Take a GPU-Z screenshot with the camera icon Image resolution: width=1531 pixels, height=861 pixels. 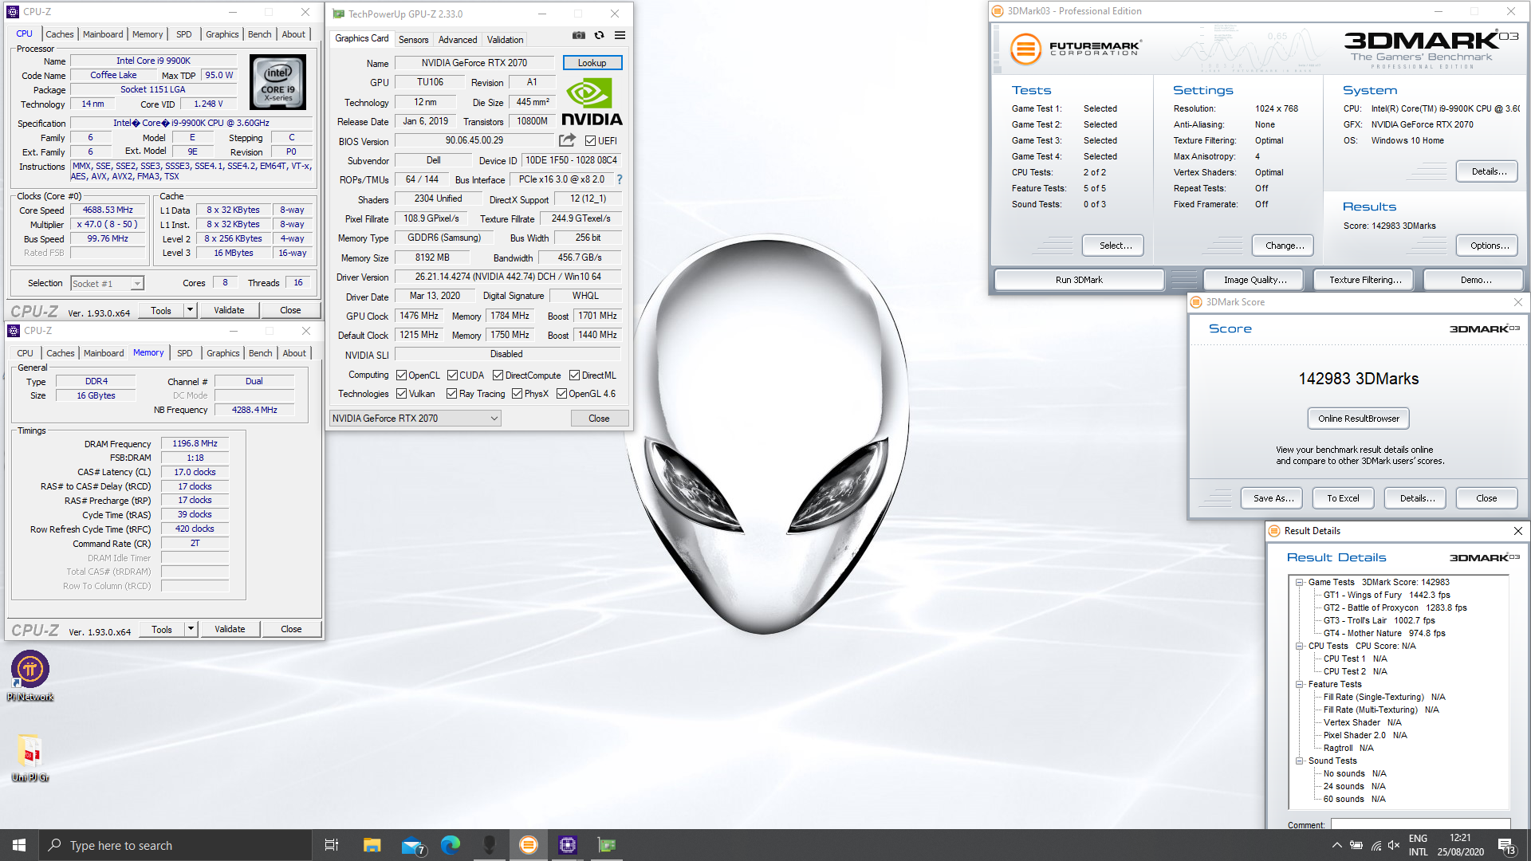click(579, 36)
